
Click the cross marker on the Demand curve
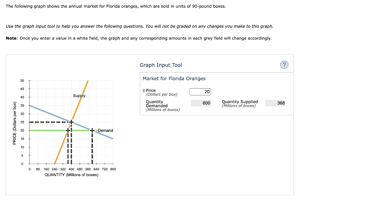pos(92,130)
